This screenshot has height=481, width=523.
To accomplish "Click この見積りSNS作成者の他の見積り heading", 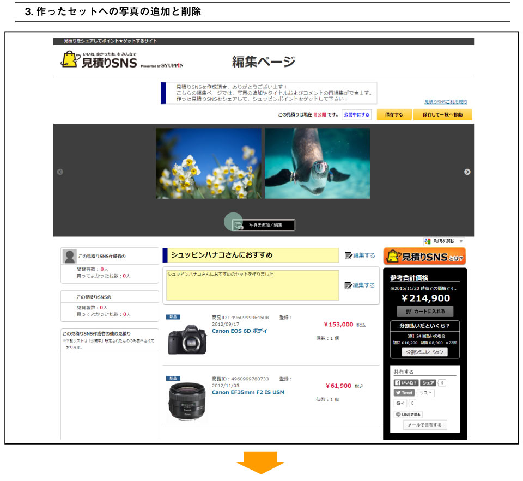I will pos(97,333).
